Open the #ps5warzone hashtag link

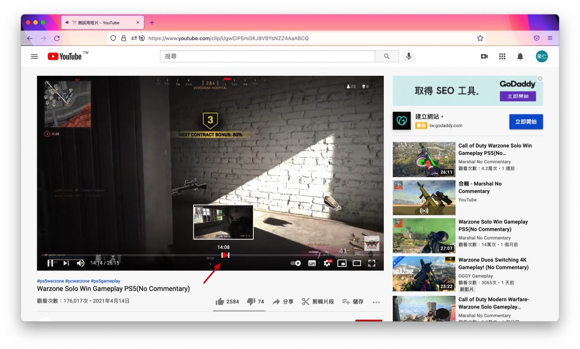50,281
